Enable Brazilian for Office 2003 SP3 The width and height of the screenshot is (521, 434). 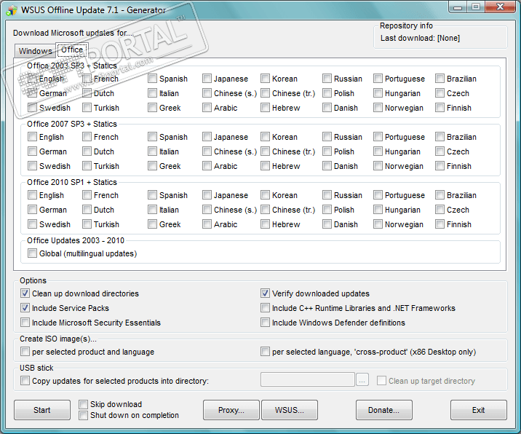(x=440, y=79)
